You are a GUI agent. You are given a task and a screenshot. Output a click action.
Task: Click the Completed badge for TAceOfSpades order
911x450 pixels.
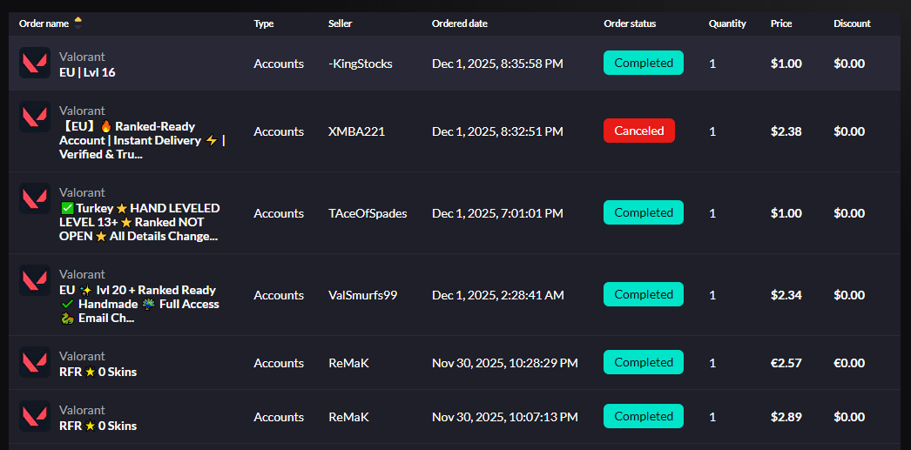pyautogui.click(x=644, y=212)
